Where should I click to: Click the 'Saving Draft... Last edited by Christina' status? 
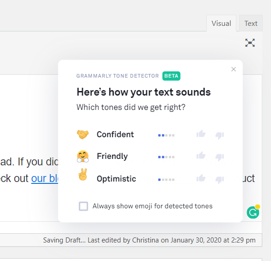pyautogui.click(x=149, y=240)
